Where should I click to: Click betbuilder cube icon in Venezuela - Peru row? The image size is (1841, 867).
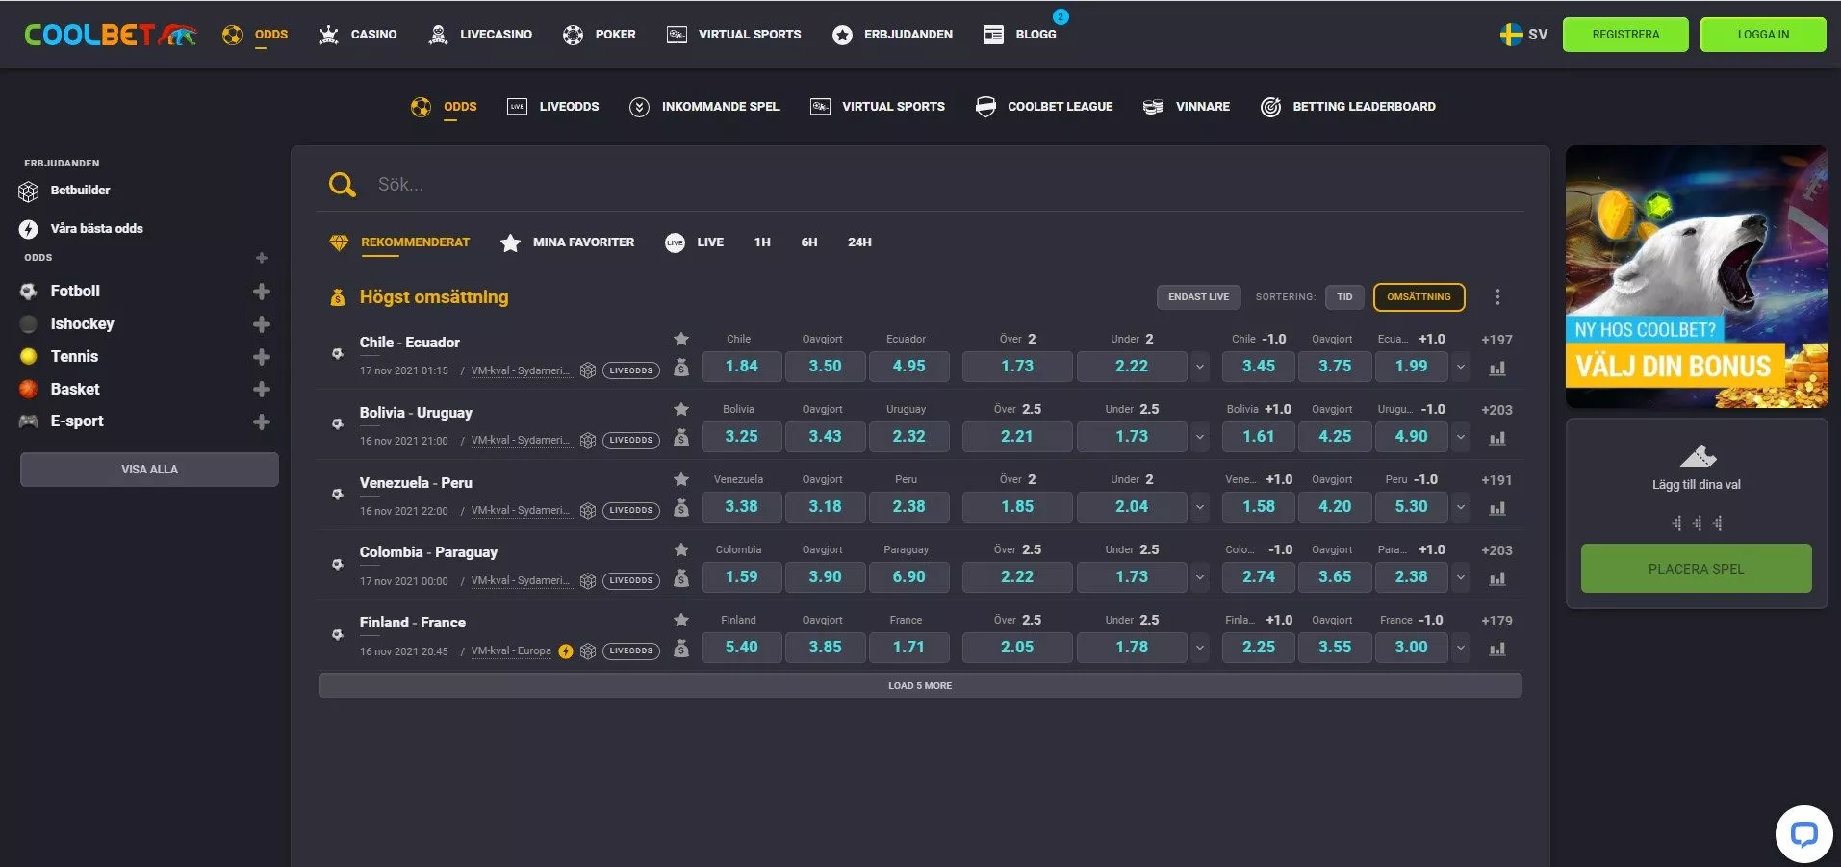[588, 511]
